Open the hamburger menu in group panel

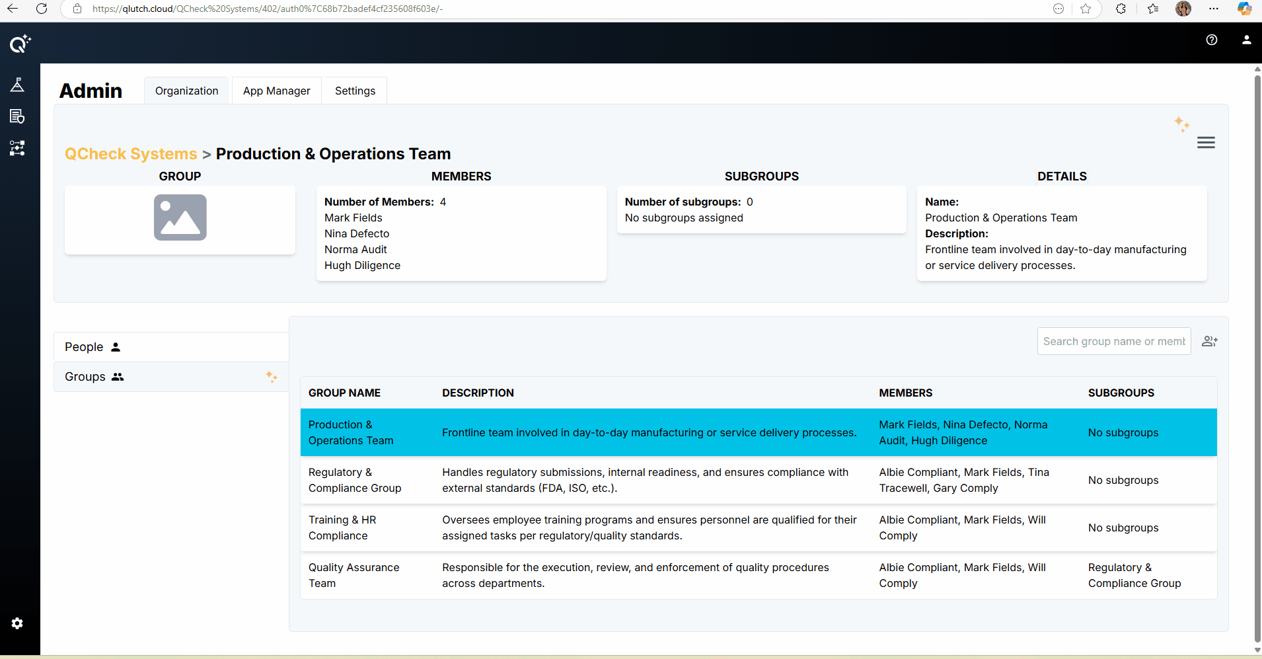point(1205,143)
